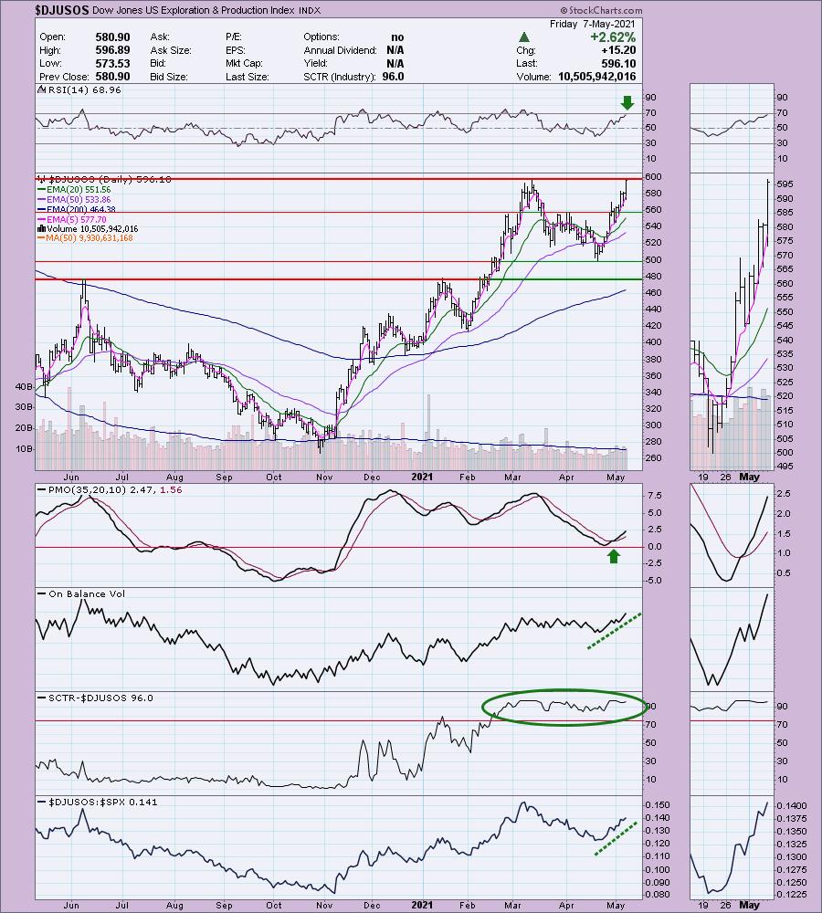Click the '$DJUSOS (Daily)' price legend entry

click(x=105, y=179)
